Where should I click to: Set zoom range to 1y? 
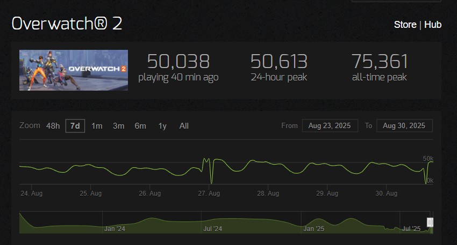162,126
